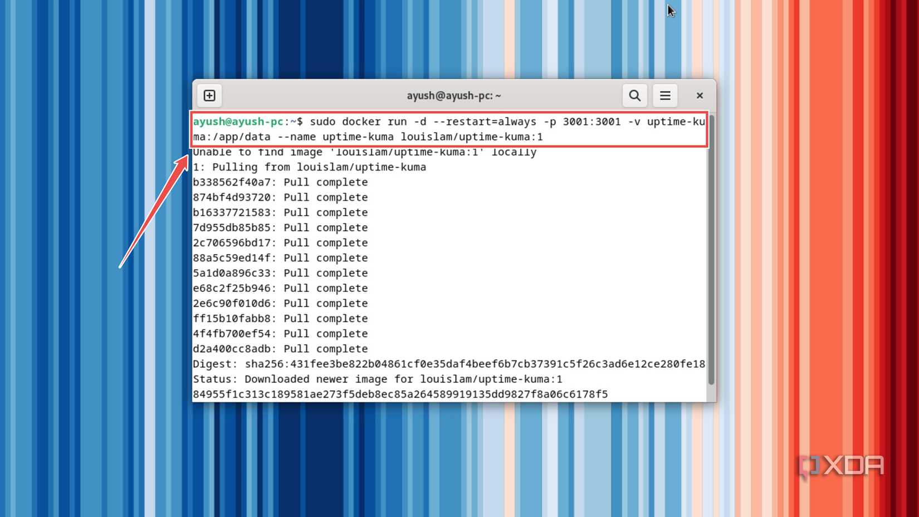The image size is (919, 517).
Task: Click the title 'ayush@ayush-pc: ~'
Action: click(x=454, y=96)
